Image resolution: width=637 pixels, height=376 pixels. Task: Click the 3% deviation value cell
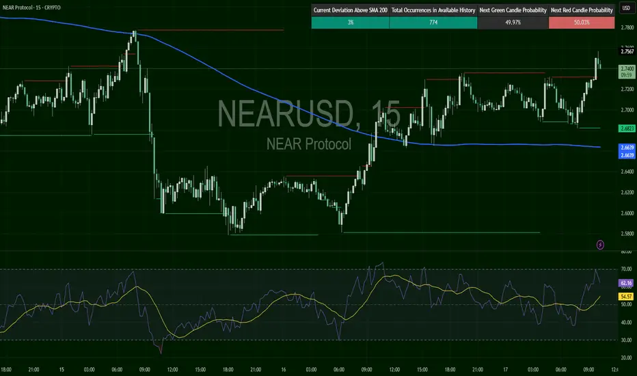coord(350,23)
